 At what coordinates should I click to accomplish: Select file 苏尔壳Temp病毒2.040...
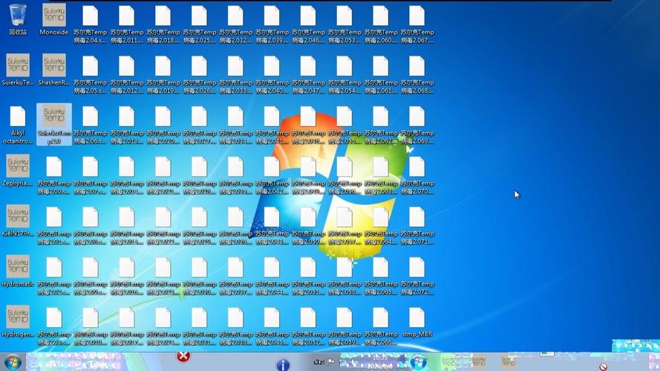[272, 74]
